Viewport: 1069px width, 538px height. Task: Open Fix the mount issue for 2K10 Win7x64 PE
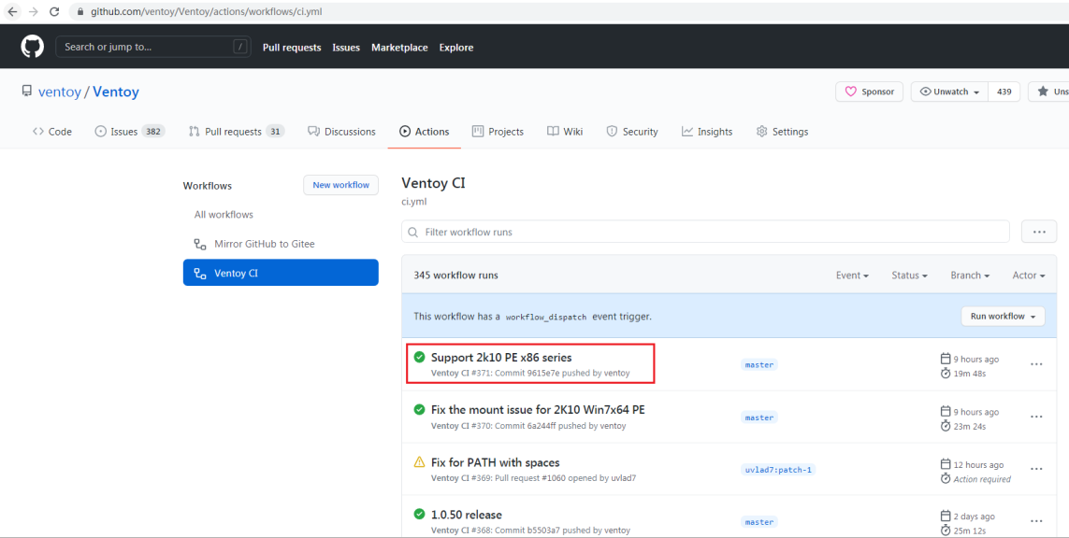(x=538, y=410)
